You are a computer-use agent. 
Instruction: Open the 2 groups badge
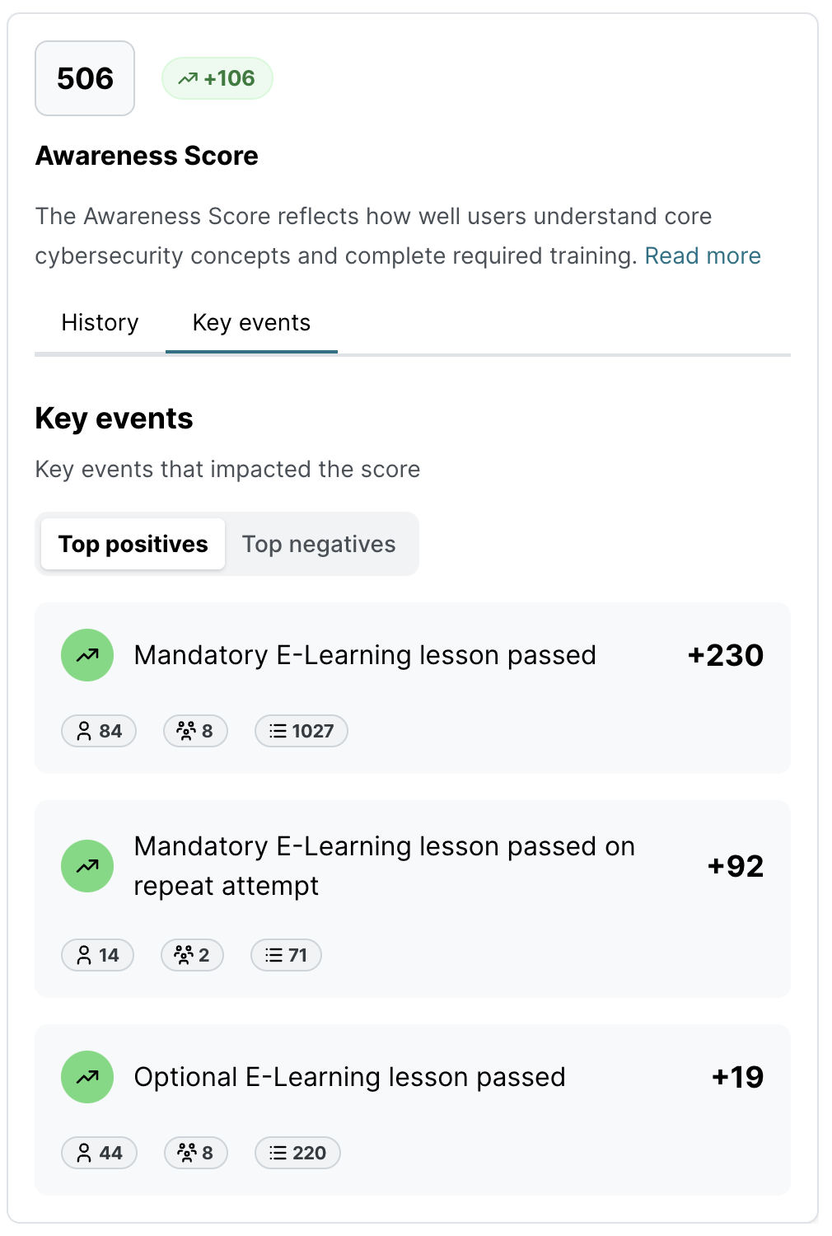(x=192, y=955)
